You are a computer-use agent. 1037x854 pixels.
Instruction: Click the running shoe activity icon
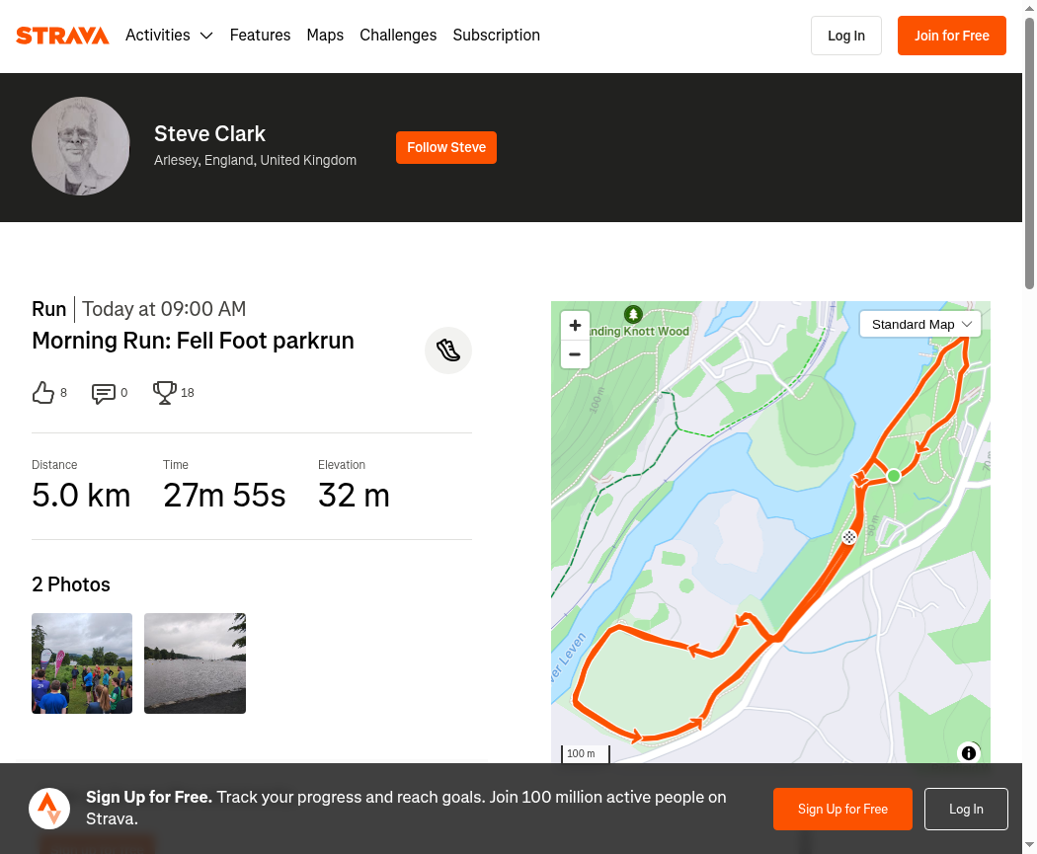(448, 350)
